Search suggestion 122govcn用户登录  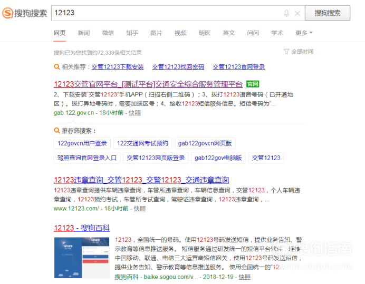(x=82, y=143)
